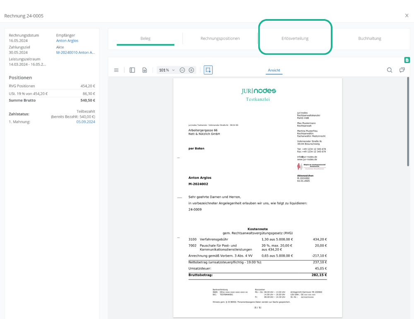Select the Erlösverteilung tab

295,39
